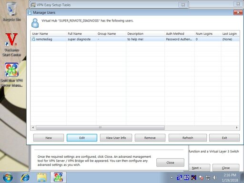Click the dark square tray icon beside 02
The height and width of the screenshot is (183, 244).
pyautogui.click(x=193, y=177)
